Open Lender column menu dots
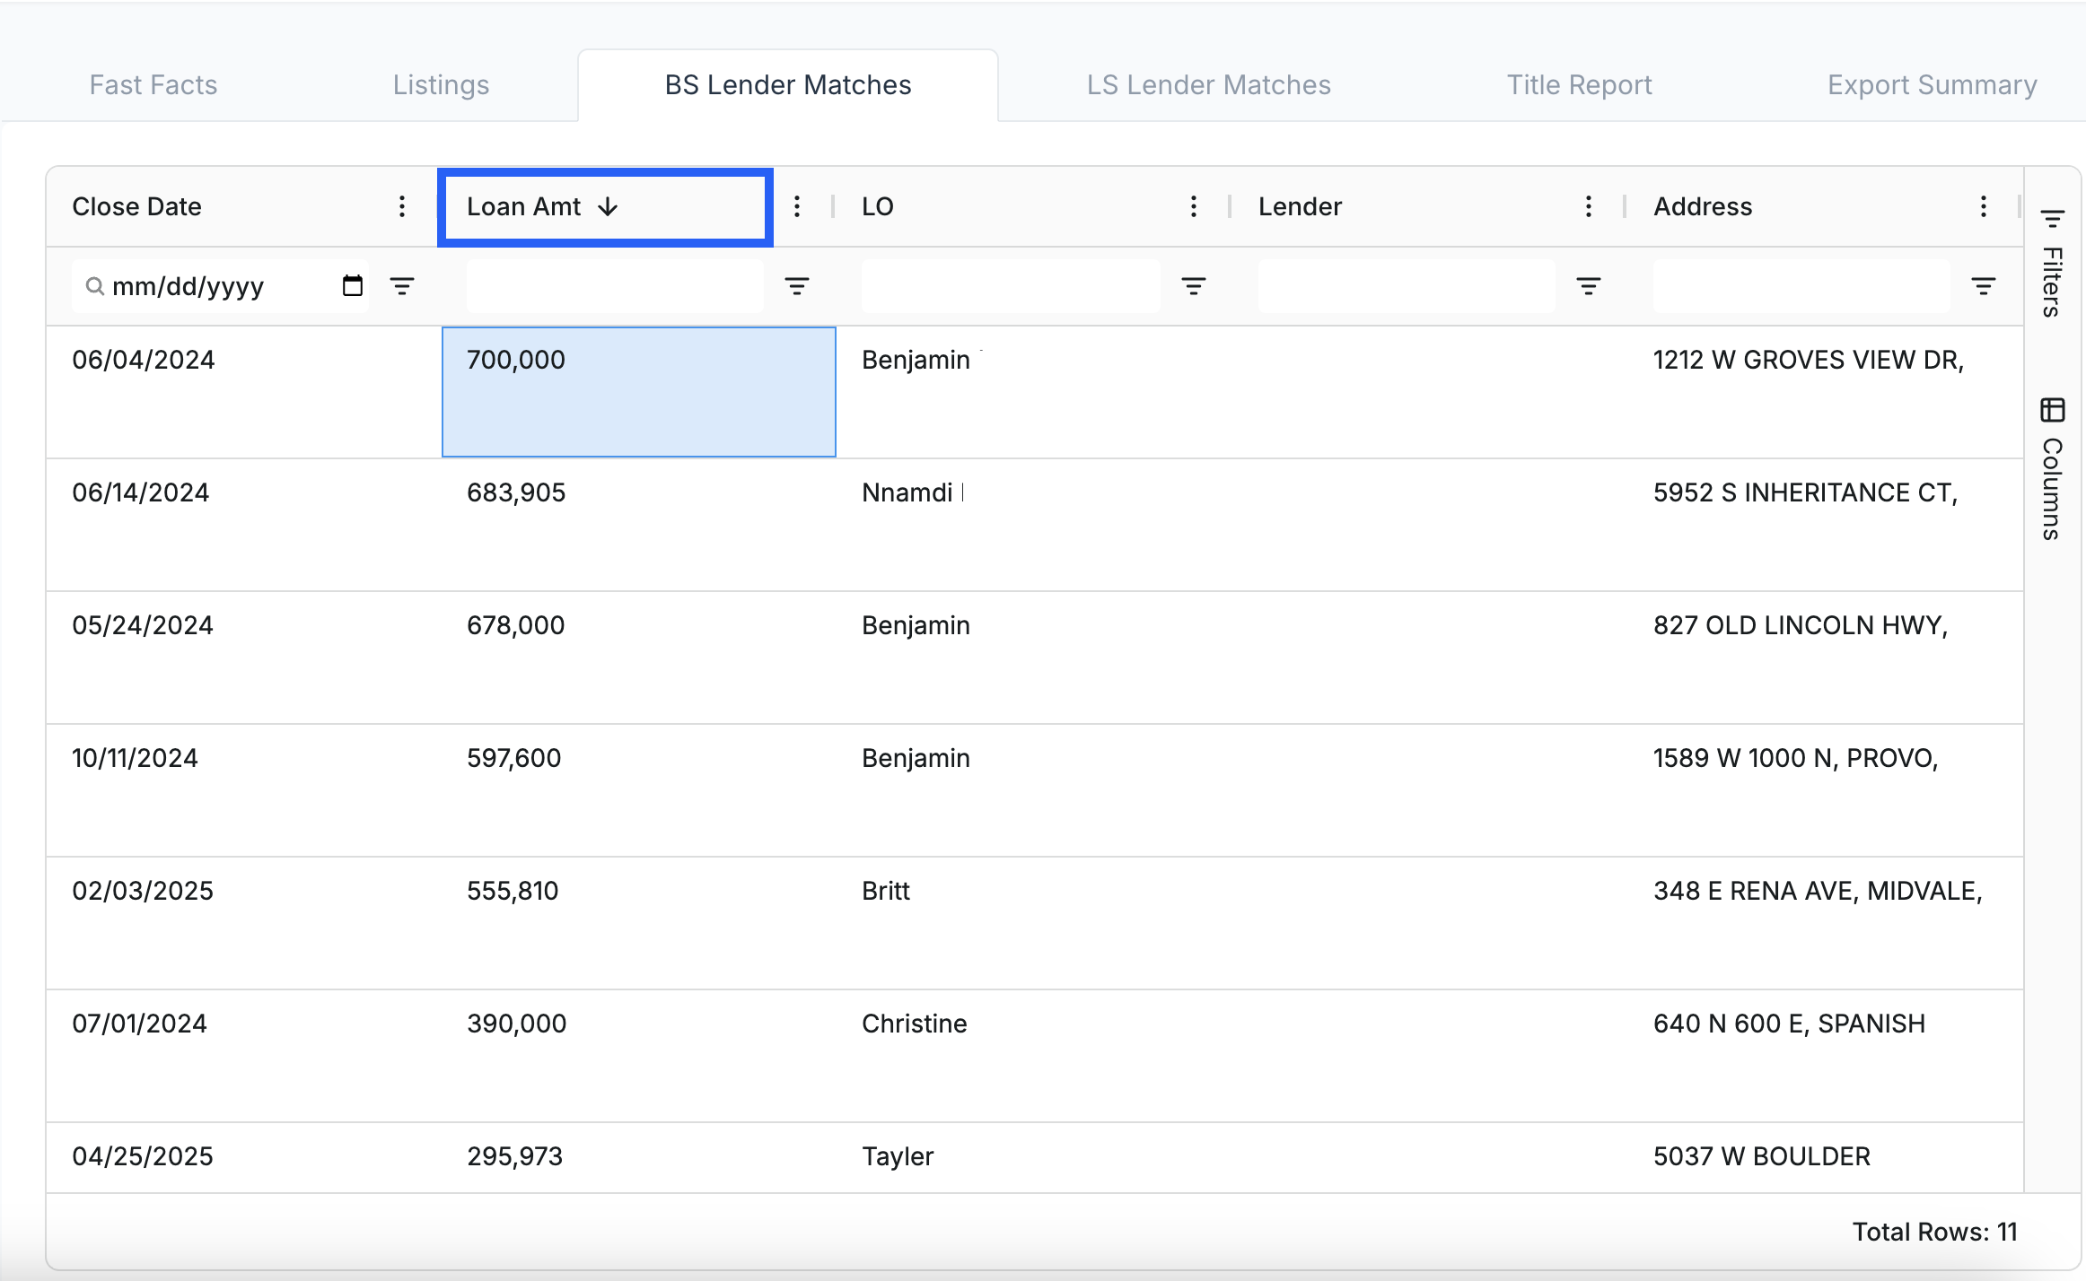The image size is (2086, 1281). click(1588, 207)
